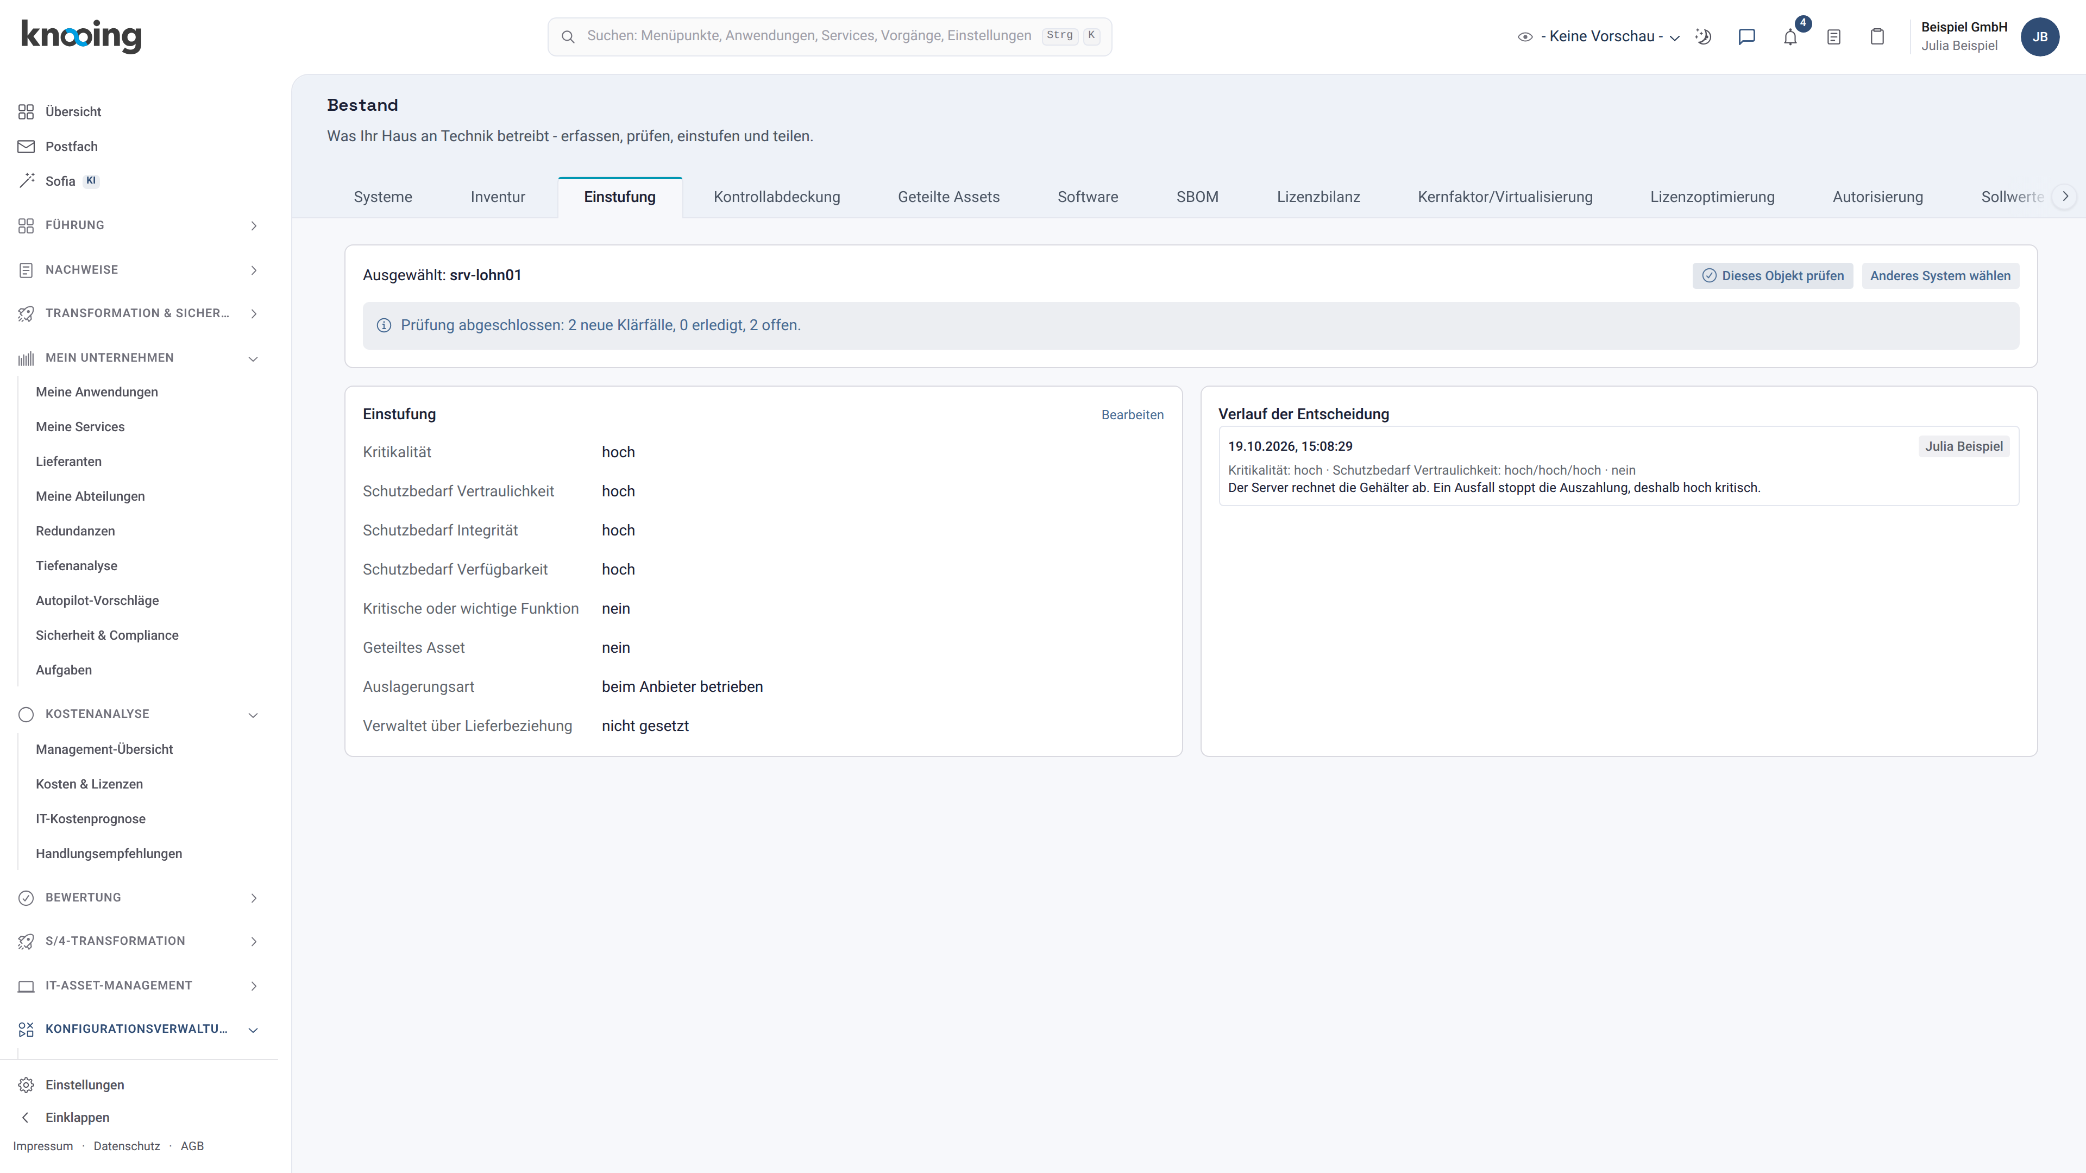The width and height of the screenshot is (2086, 1173).
Task: Switch to the Systeme tab
Action: click(x=383, y=197)
